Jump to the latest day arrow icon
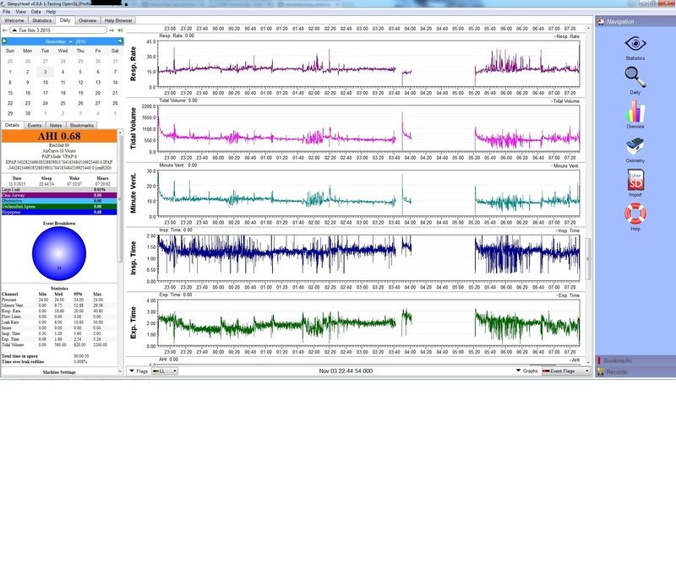The width and height of the screenshot is (676, 563). [x=121, y=30]
